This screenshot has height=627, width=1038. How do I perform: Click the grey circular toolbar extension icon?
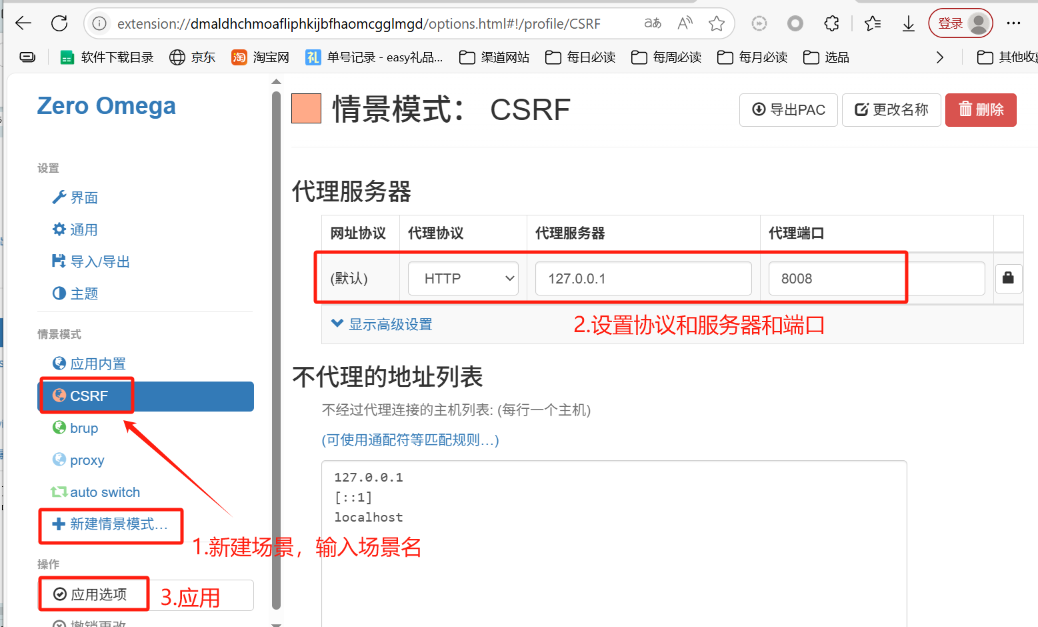pos(795,24)
